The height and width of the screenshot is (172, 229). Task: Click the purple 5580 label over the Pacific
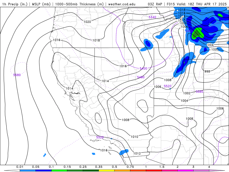(17, 75)
